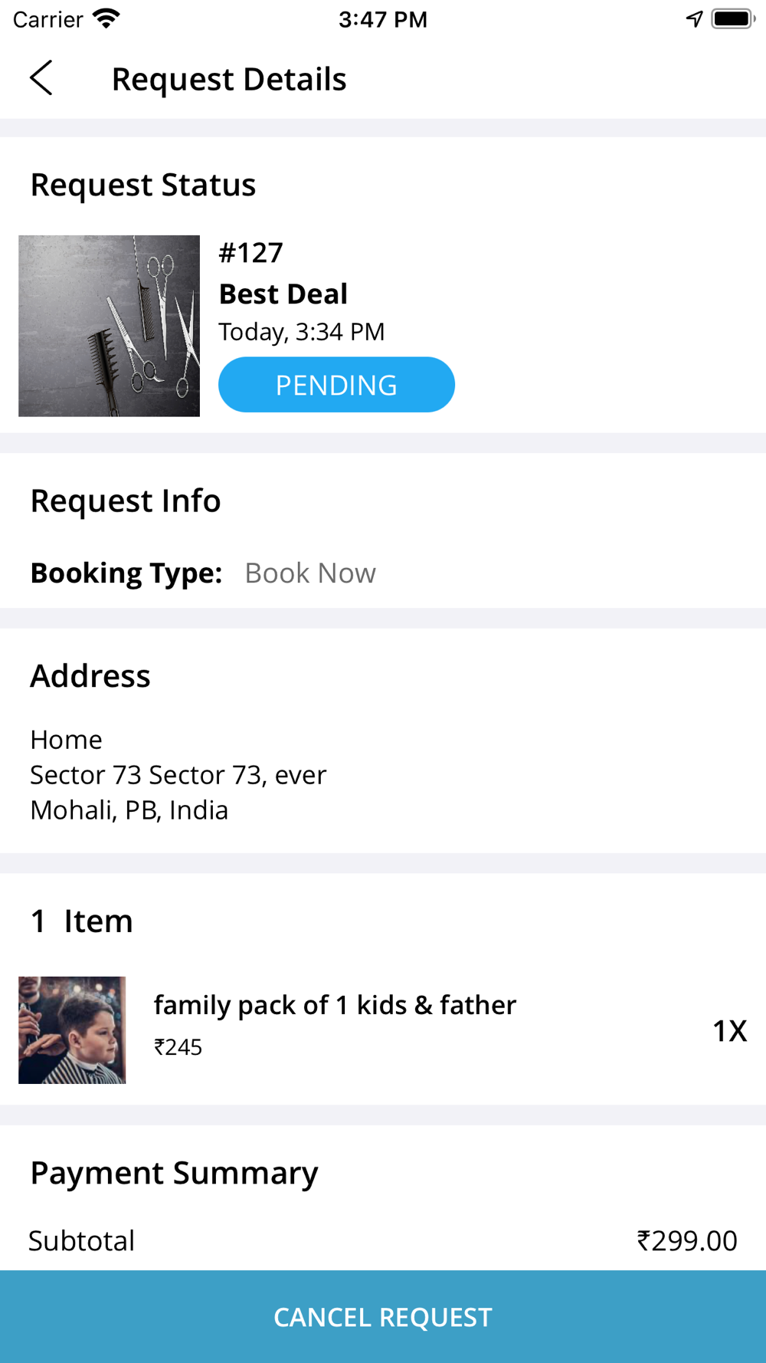
Task: Select the Best Deal title
Action: [x=283, y=294]
